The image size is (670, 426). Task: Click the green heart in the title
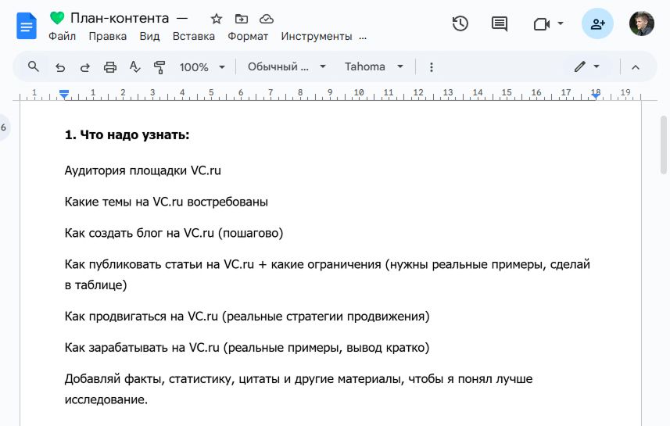tap(57, 18)
